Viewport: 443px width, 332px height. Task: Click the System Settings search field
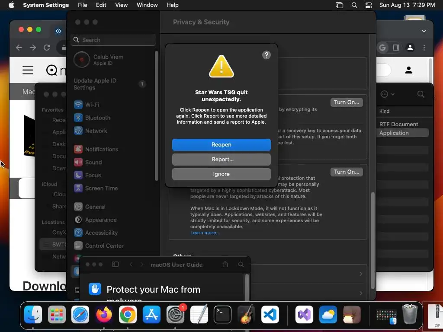(x=113, y=40)
